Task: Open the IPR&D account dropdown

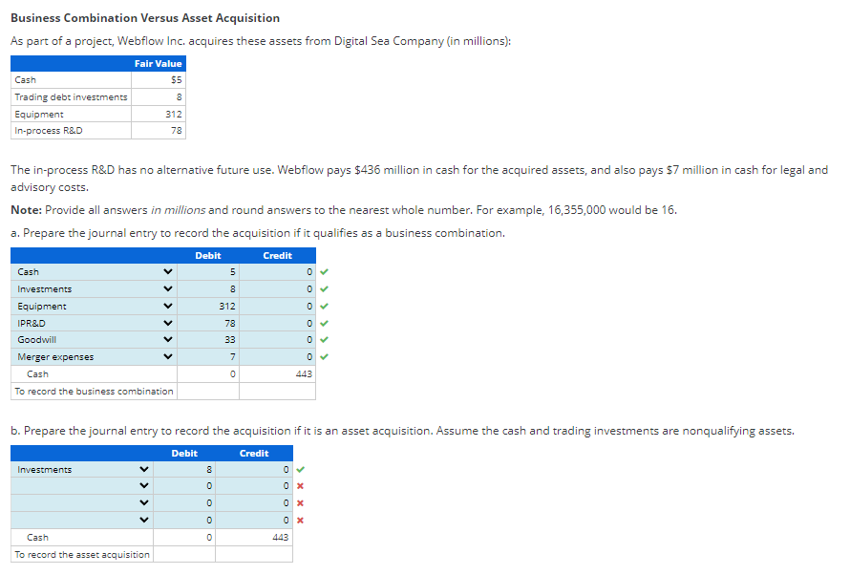Action: pos(94,323)
